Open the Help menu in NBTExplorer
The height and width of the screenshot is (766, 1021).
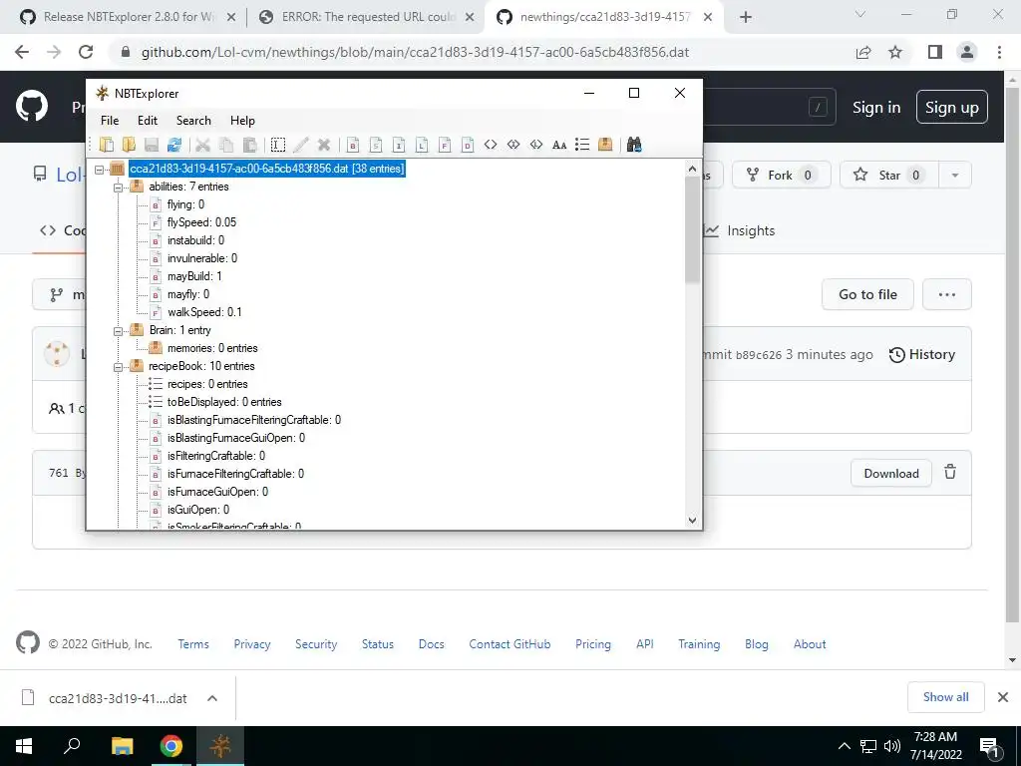pos(242,121)
